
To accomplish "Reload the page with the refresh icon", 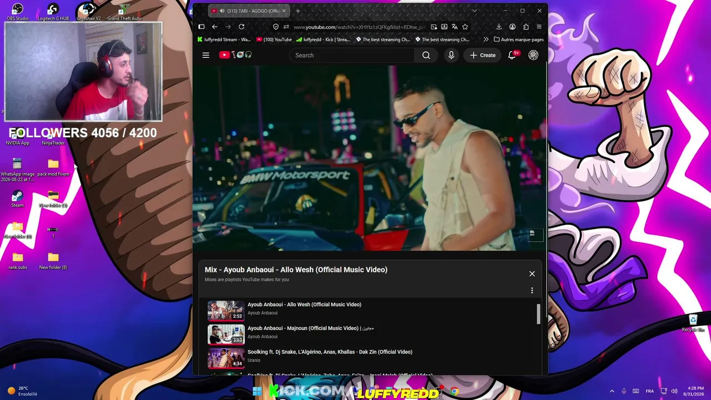I will click(x=242, y=27).
